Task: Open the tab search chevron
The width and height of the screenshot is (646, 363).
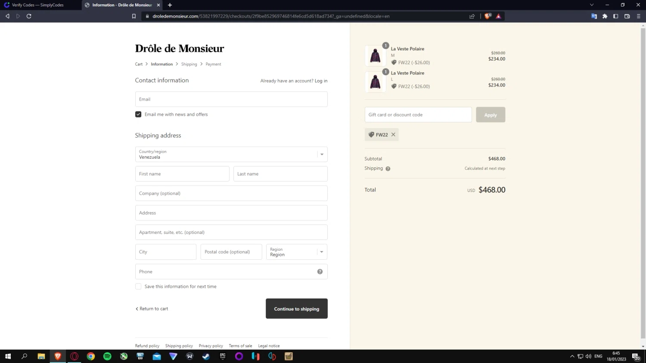Action: (x=592, y=5)
